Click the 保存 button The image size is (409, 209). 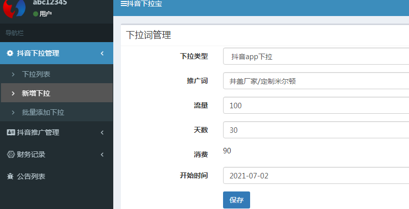point(237,200)
